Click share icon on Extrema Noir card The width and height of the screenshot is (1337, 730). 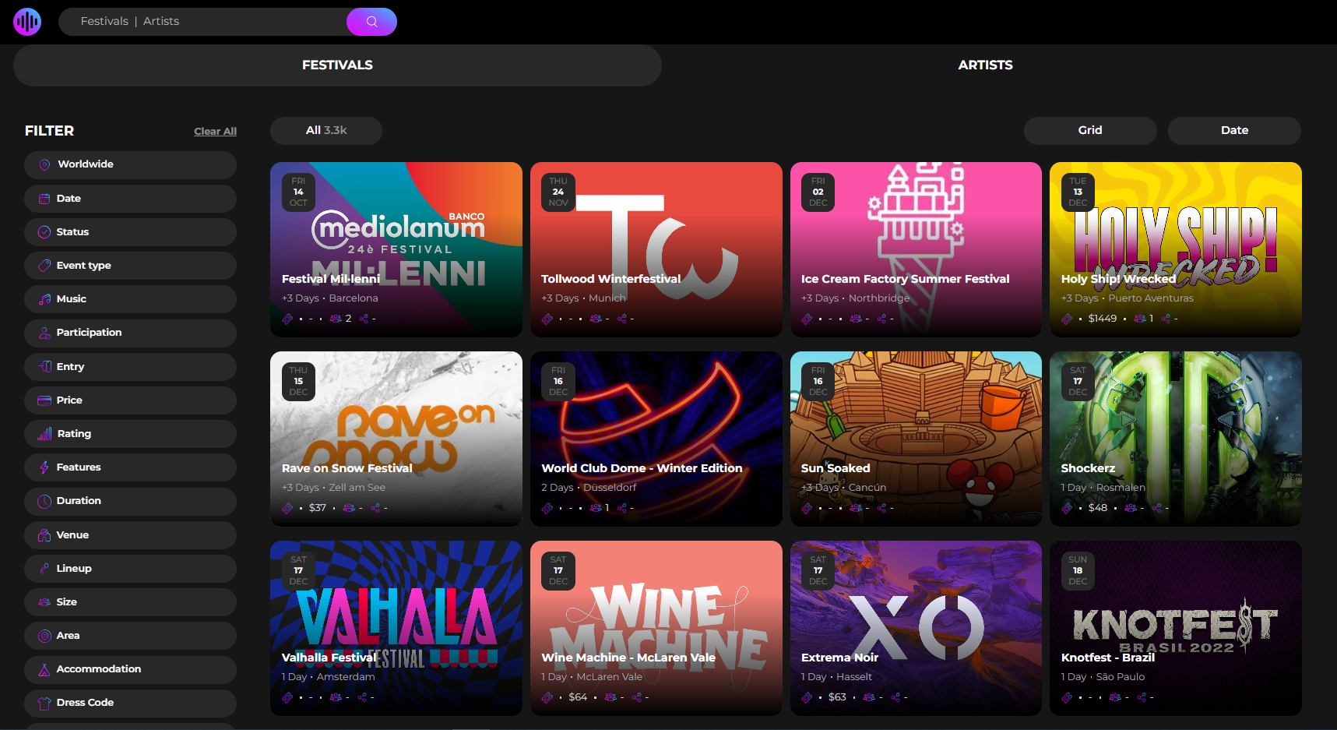point(895,697)
